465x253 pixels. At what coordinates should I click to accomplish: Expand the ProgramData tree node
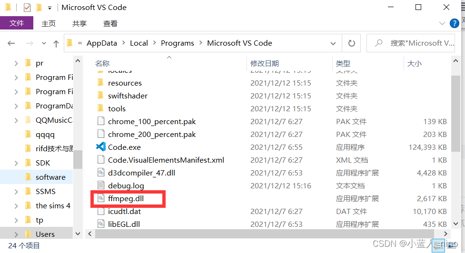16,106
